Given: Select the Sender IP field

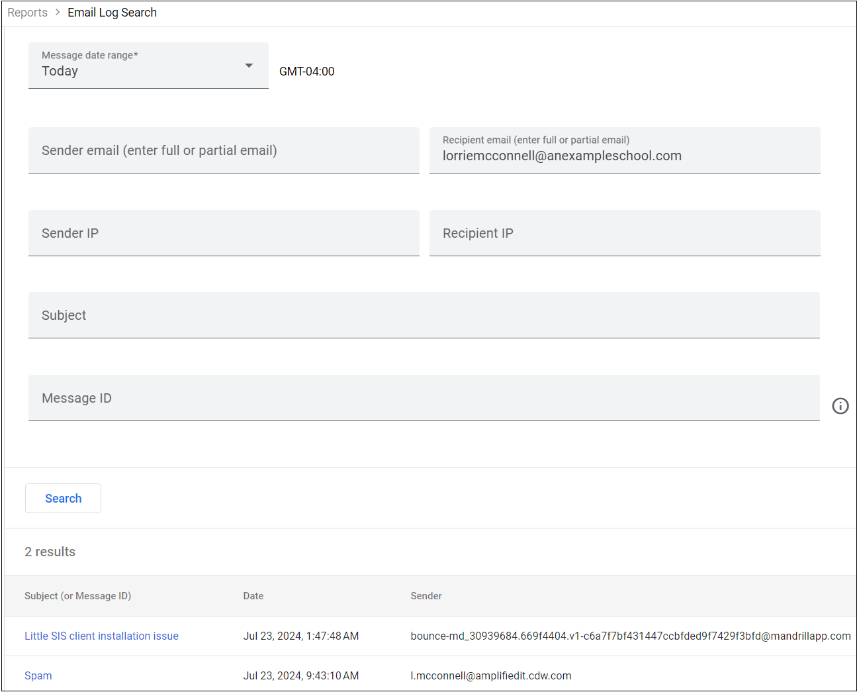Looking at the screenshot, I should [x=224, y=233].
